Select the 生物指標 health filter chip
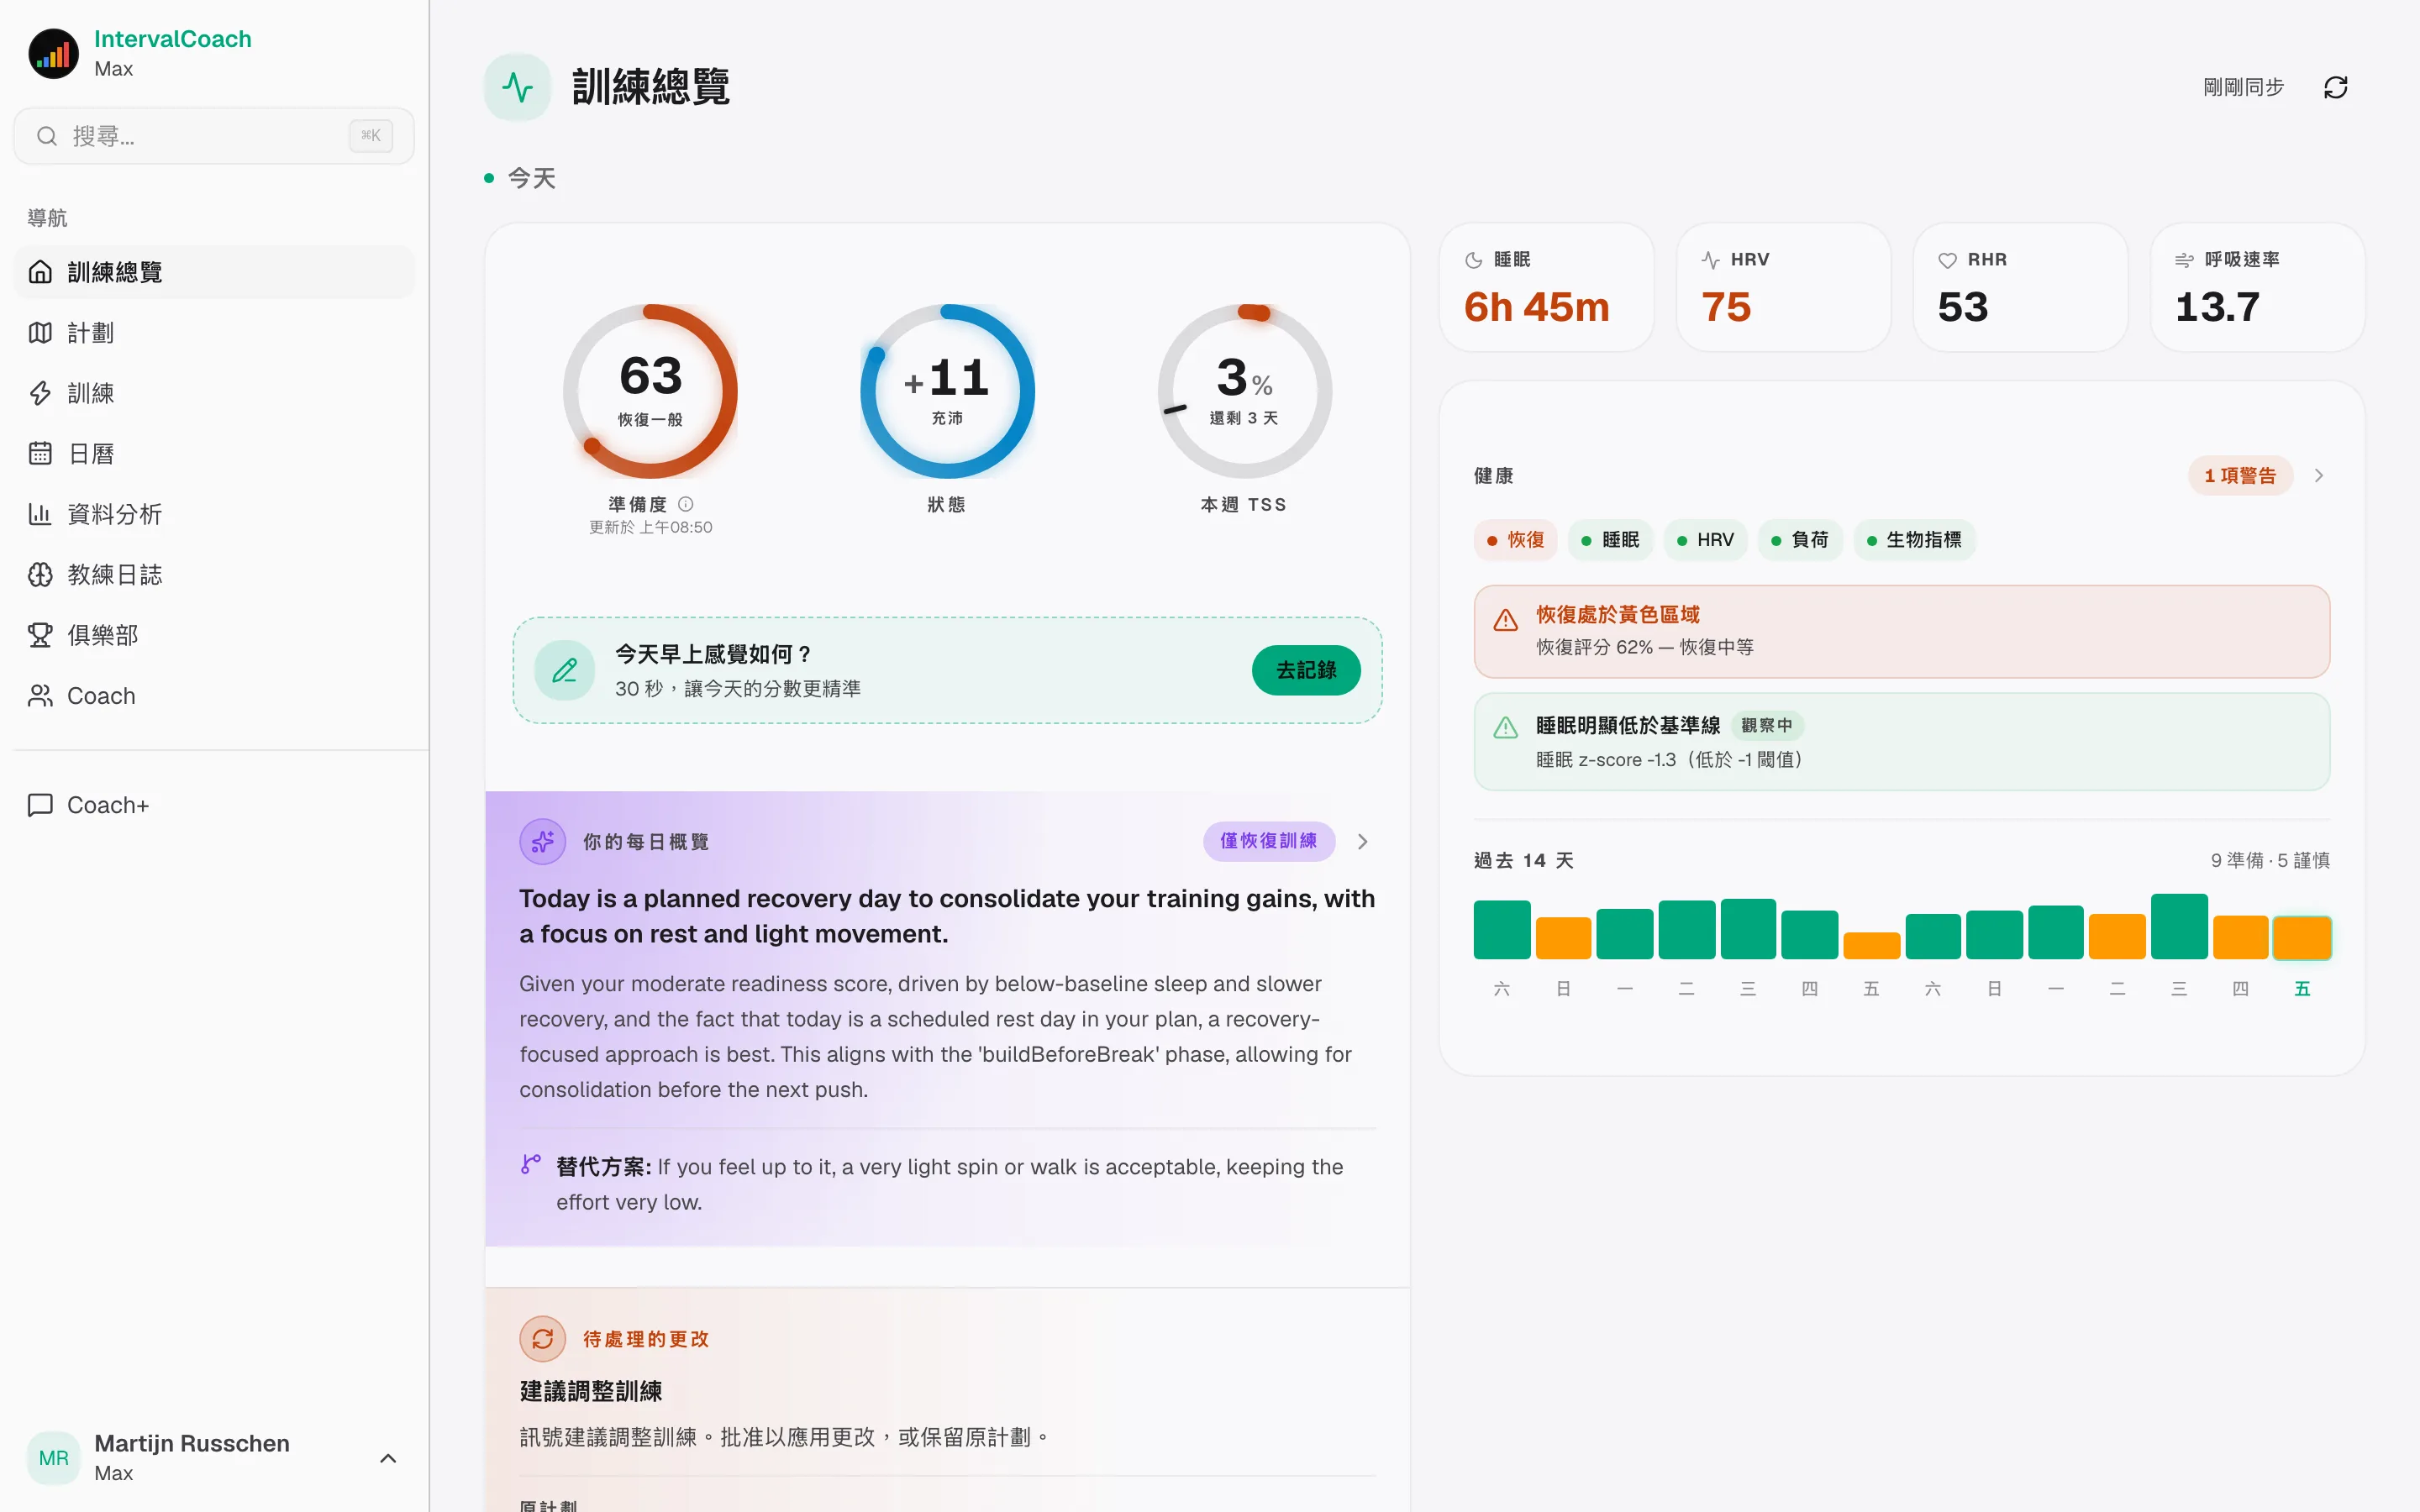This screenshot has height=1512, width=2420. (x=1915, y=540)
